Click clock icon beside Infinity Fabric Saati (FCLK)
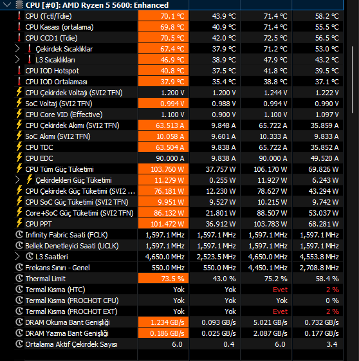 click(x=19, y=235)
